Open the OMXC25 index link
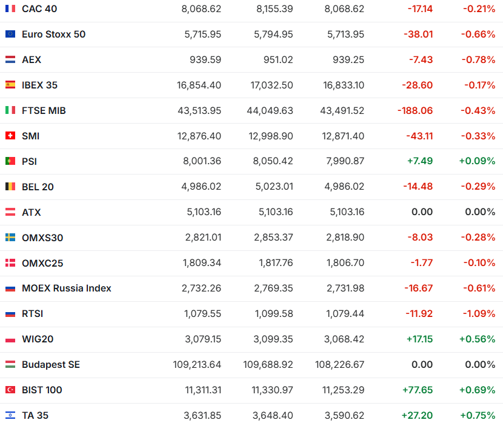The height and width of the screenshot is (423, 503). (42, 264)
